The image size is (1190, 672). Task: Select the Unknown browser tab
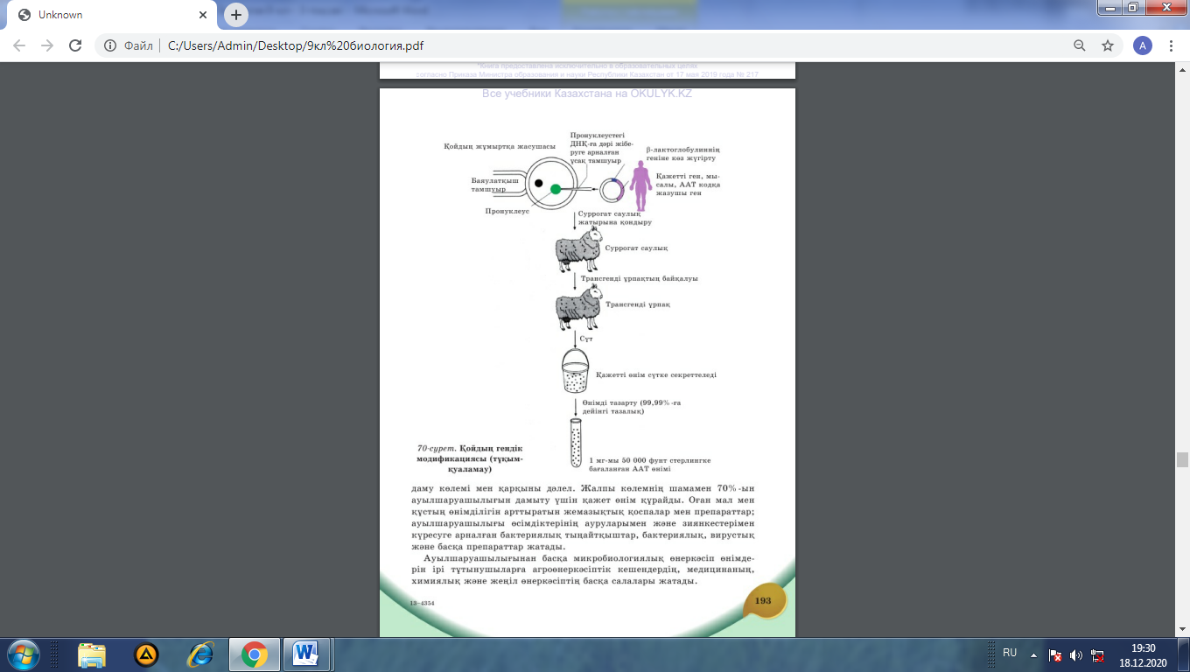[x=114, y=15]
